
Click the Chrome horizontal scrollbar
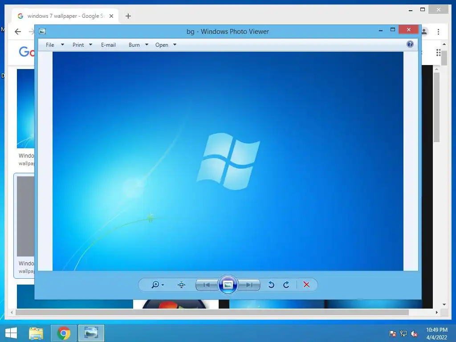point(212,312)
